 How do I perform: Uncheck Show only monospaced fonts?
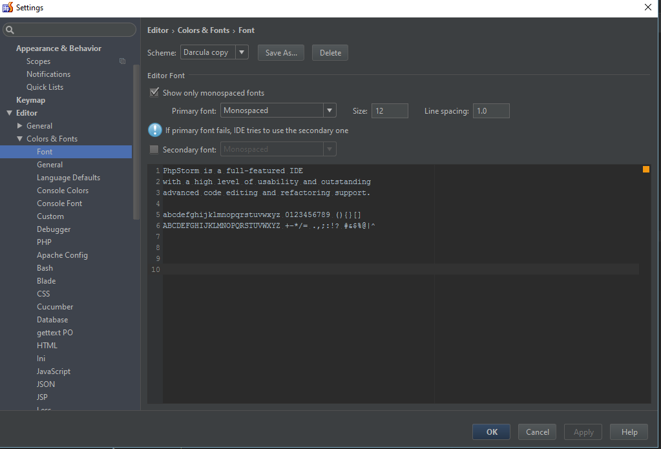(154, 92)
